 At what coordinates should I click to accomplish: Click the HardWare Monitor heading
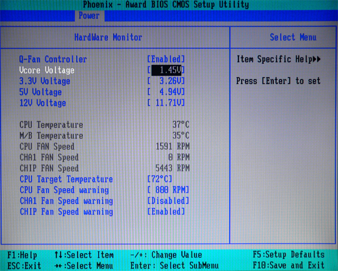(108, 38)
